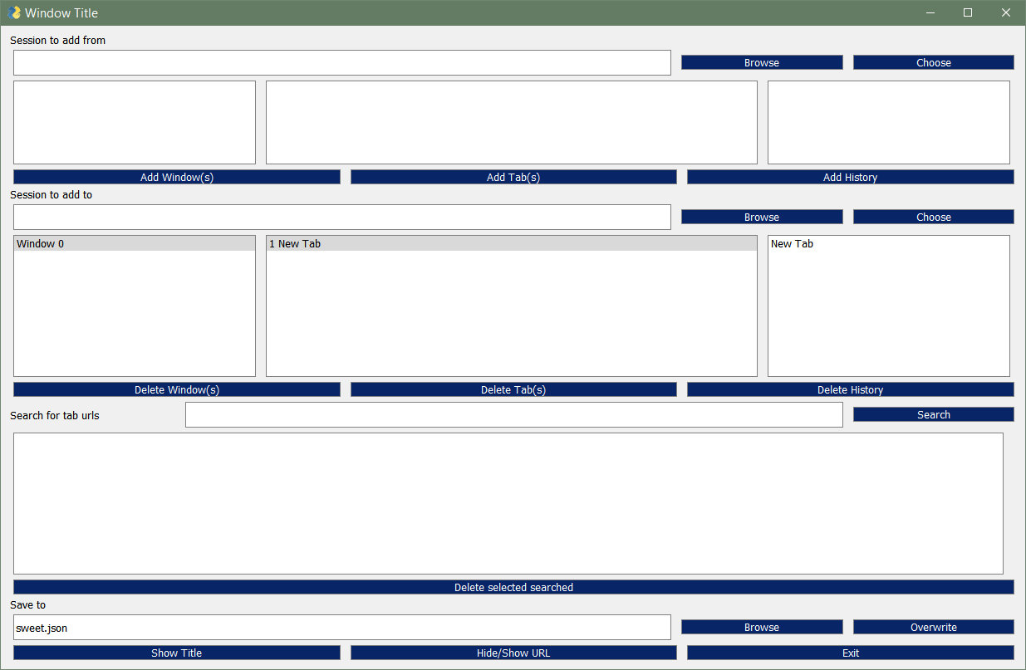Click the Delete History button
This screenshot has height=670, width=1026.
pyautogui.click(x=850, y=389)
